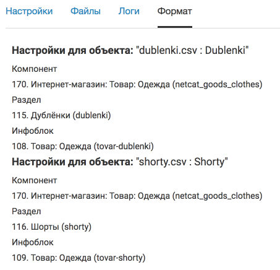This screenshot has height=270, width=280.
Task: Open the Настройки tab
Action: [29, 11]
